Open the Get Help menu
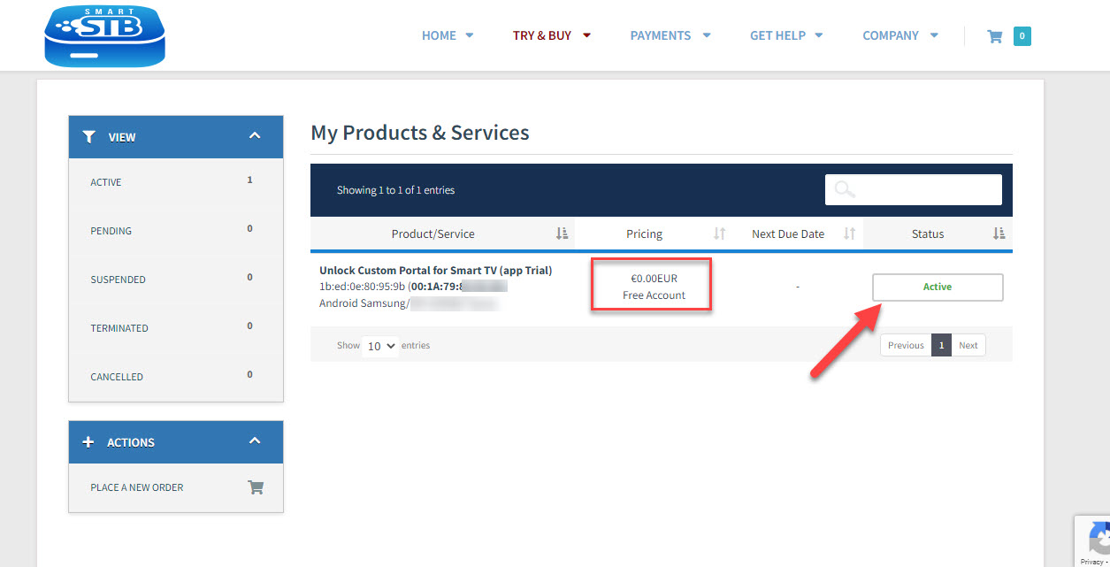Viewport: 1110px width, 567px height. [x=785, y=36]
